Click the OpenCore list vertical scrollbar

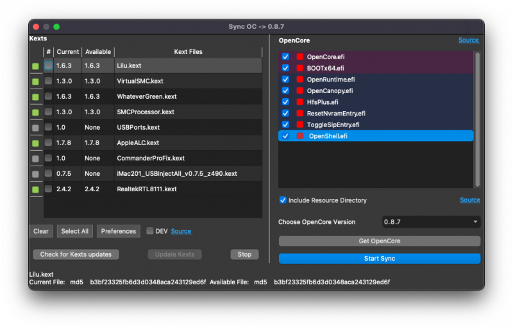point(477,119)
